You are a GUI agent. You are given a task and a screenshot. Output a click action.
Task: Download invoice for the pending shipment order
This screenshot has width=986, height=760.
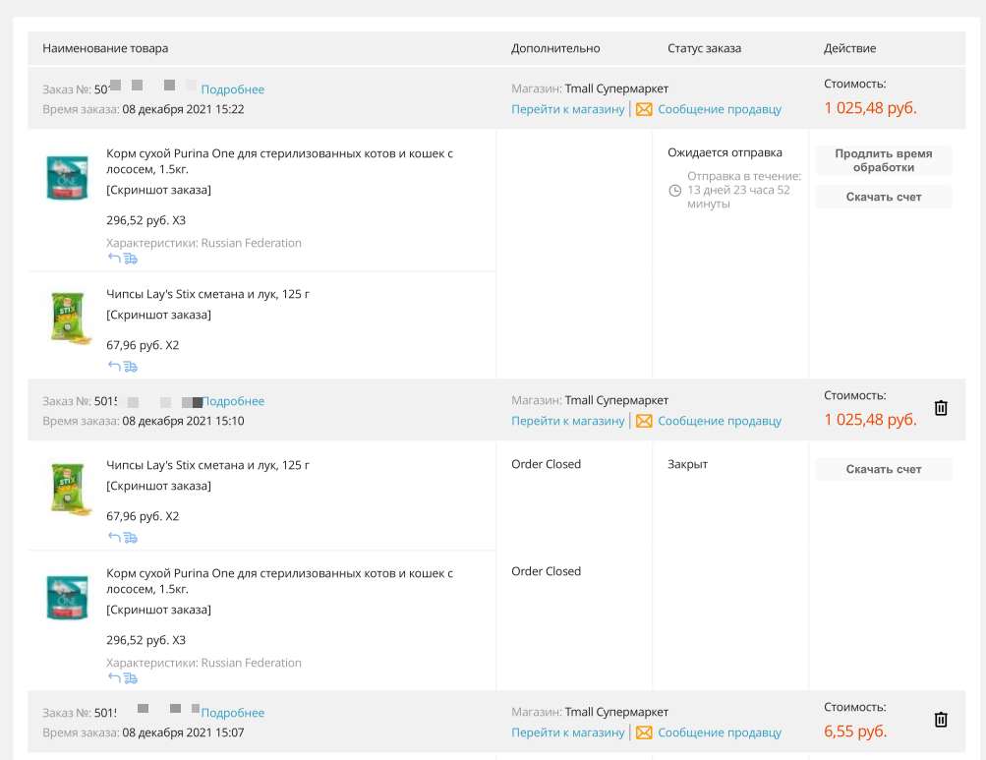884,197
